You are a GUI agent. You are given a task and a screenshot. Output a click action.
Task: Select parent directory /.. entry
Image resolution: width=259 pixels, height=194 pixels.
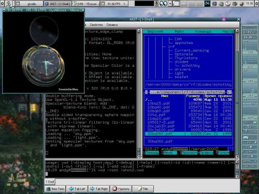[189, 99]
